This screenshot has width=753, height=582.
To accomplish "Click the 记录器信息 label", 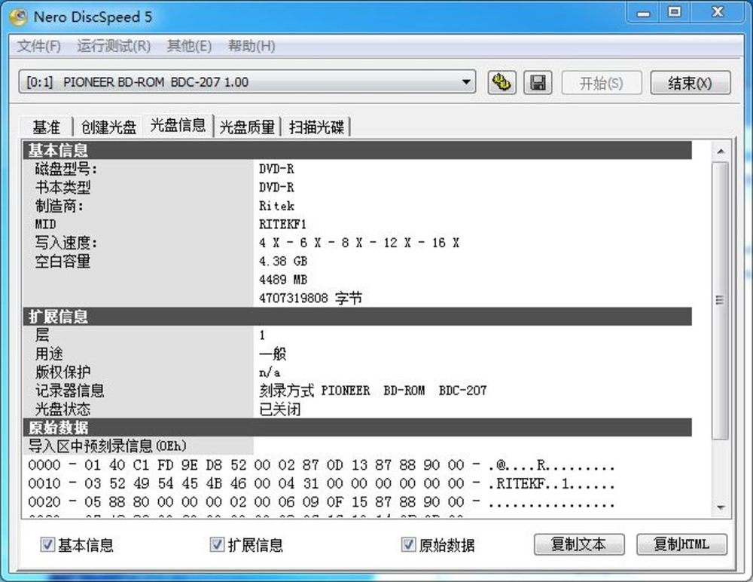I will [69, 391].
